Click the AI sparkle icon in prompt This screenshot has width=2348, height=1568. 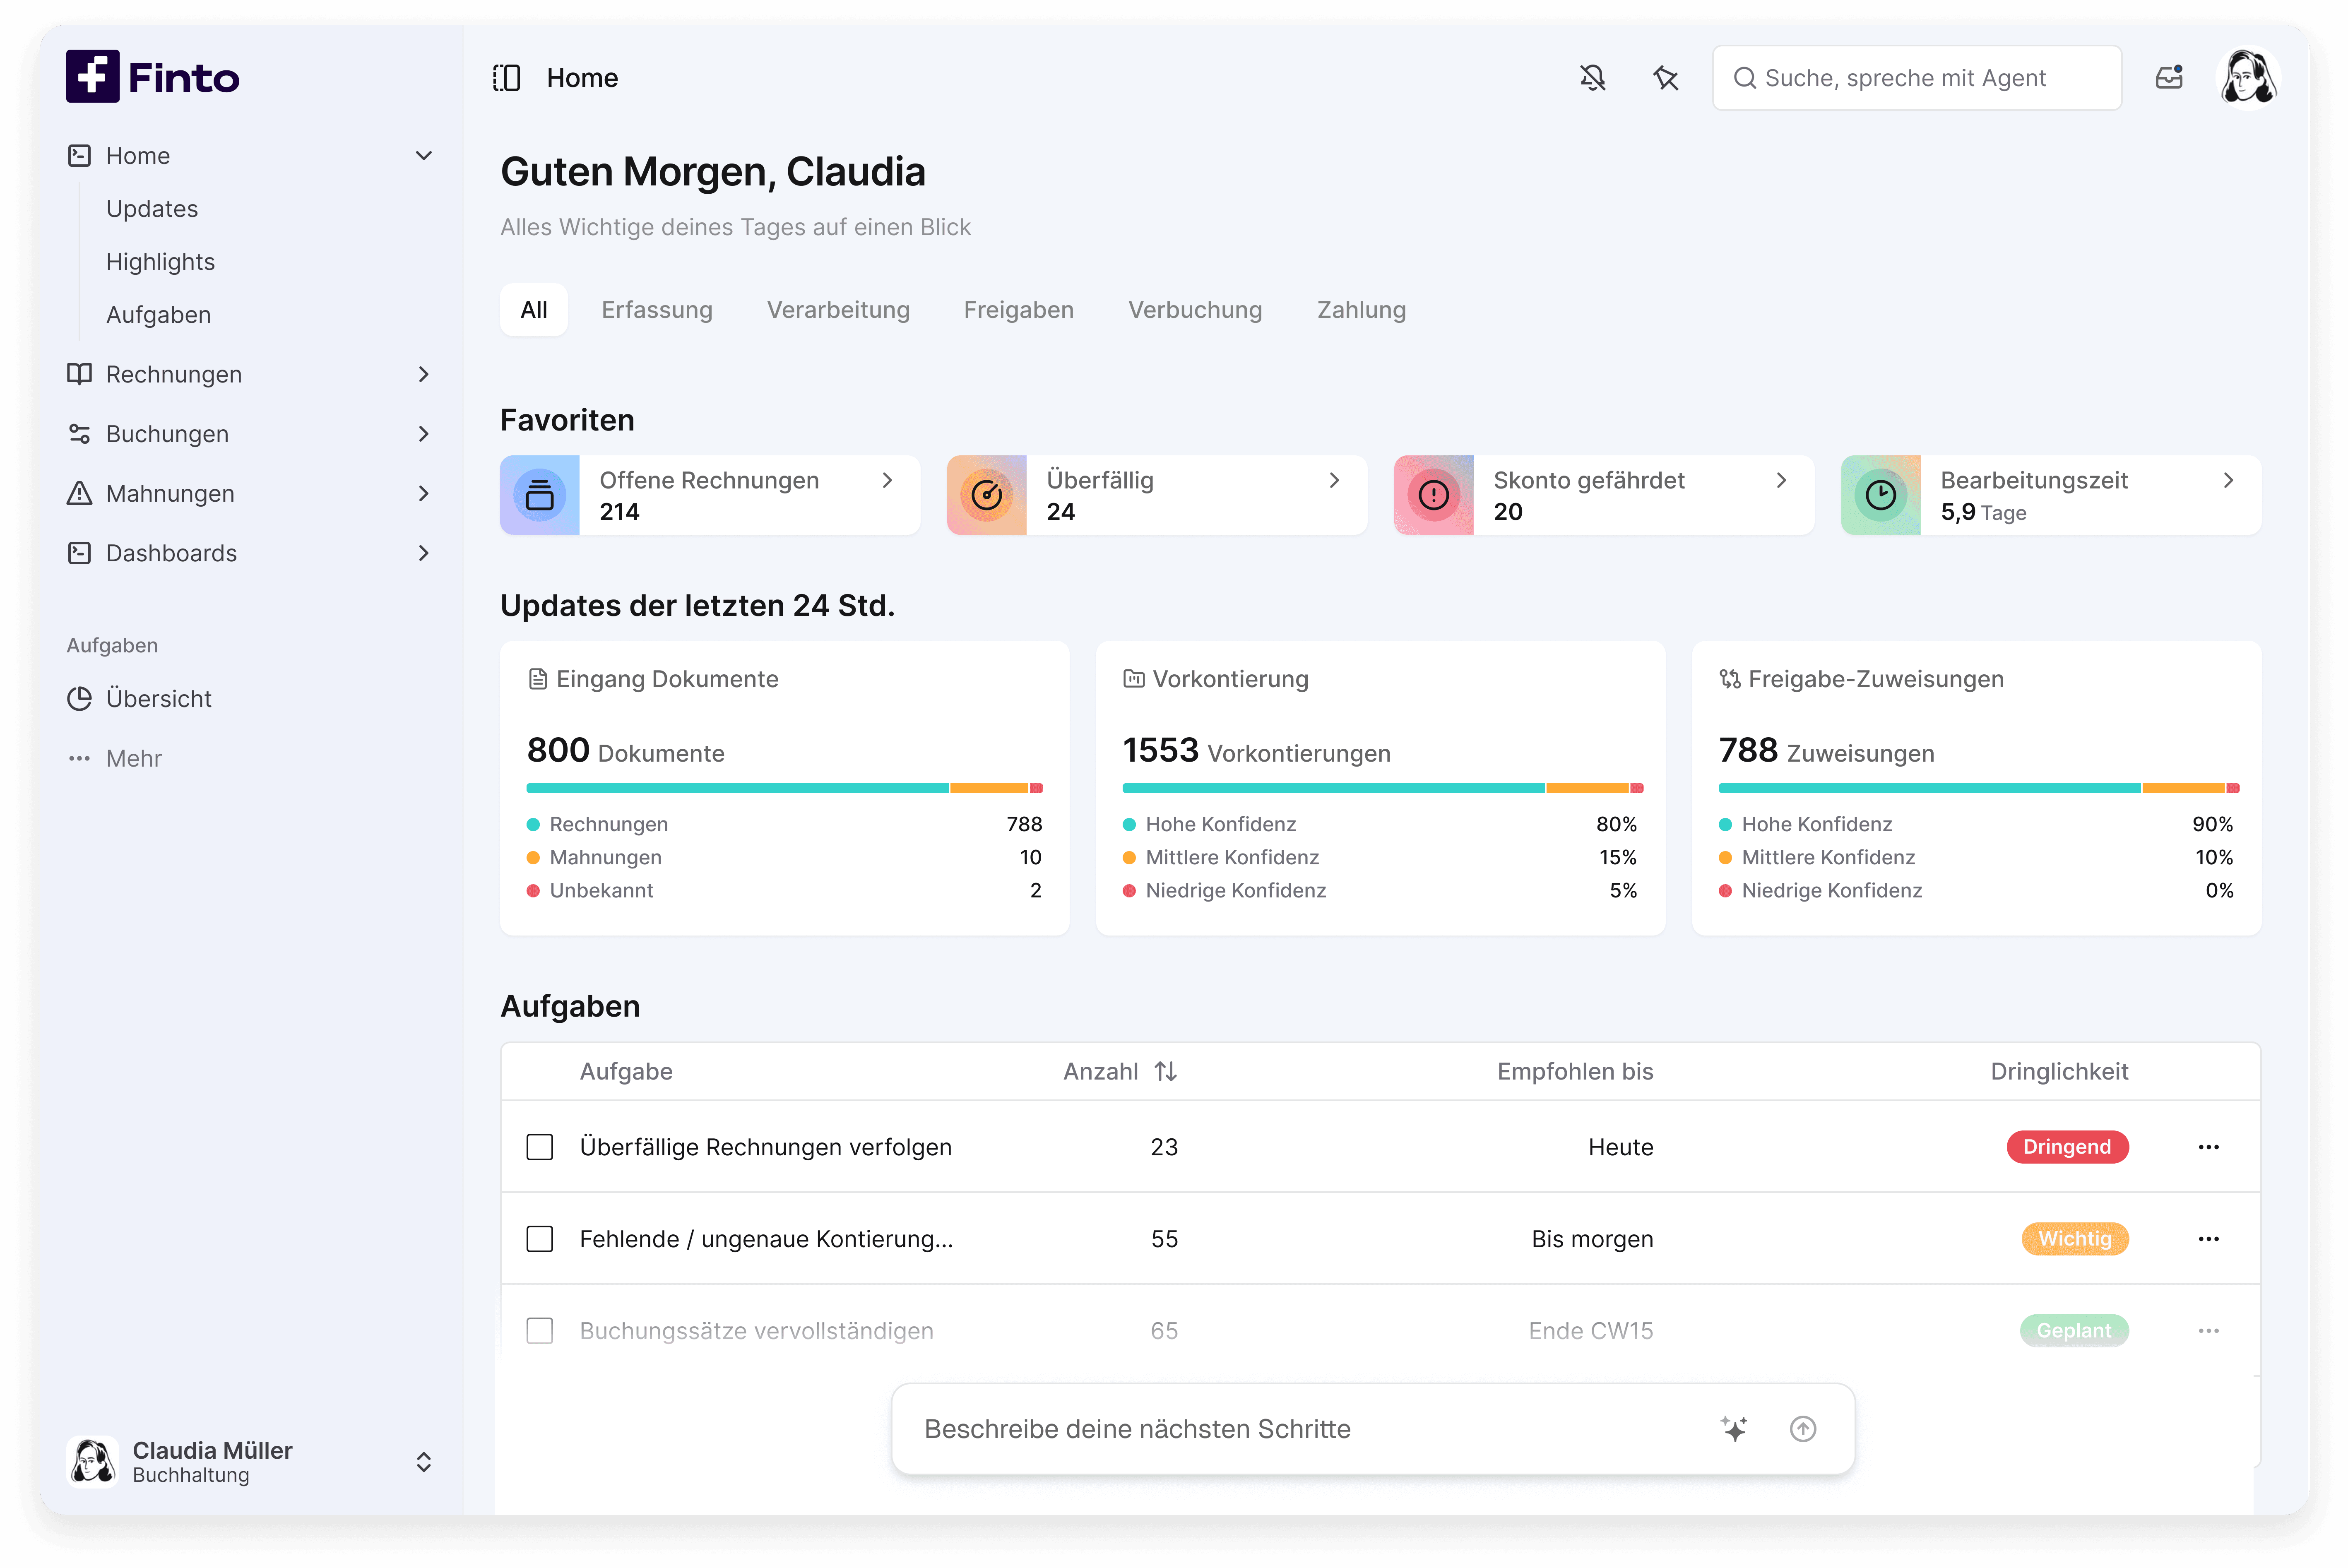(x=1735, y=1429)
